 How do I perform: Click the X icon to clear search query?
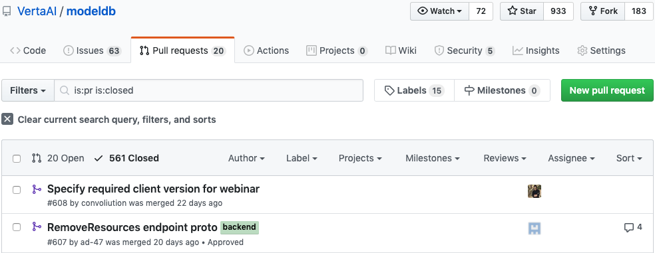coord(7,120)
